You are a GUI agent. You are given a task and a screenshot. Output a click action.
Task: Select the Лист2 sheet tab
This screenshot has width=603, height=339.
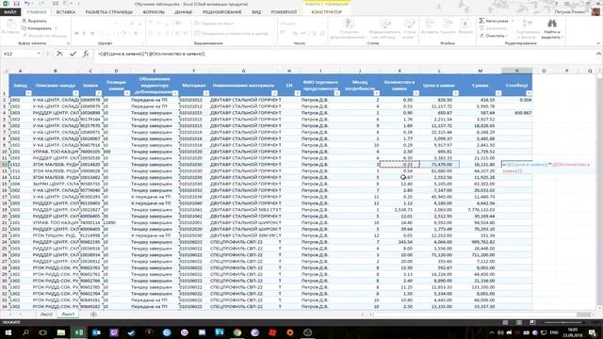click(x=46, y=315)
